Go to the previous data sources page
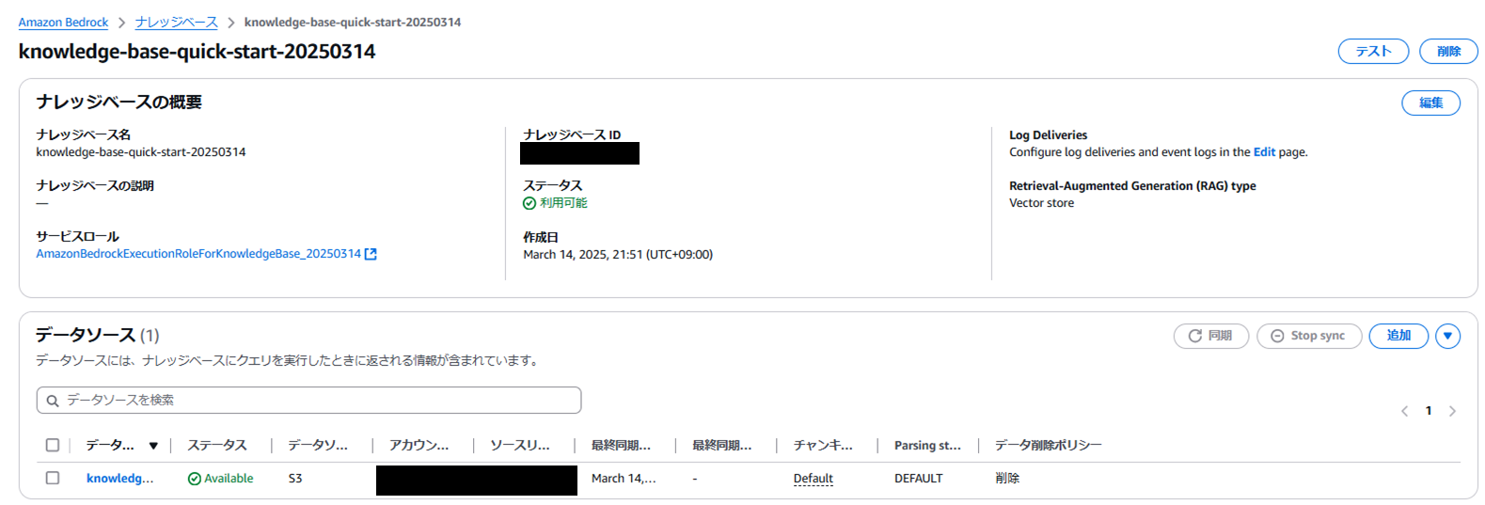Screen dimensions: 1485x505 tap(1405, 411)
